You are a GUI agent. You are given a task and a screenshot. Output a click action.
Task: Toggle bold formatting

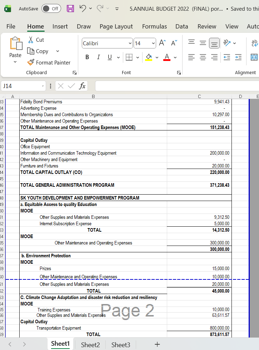click(87, 57)
